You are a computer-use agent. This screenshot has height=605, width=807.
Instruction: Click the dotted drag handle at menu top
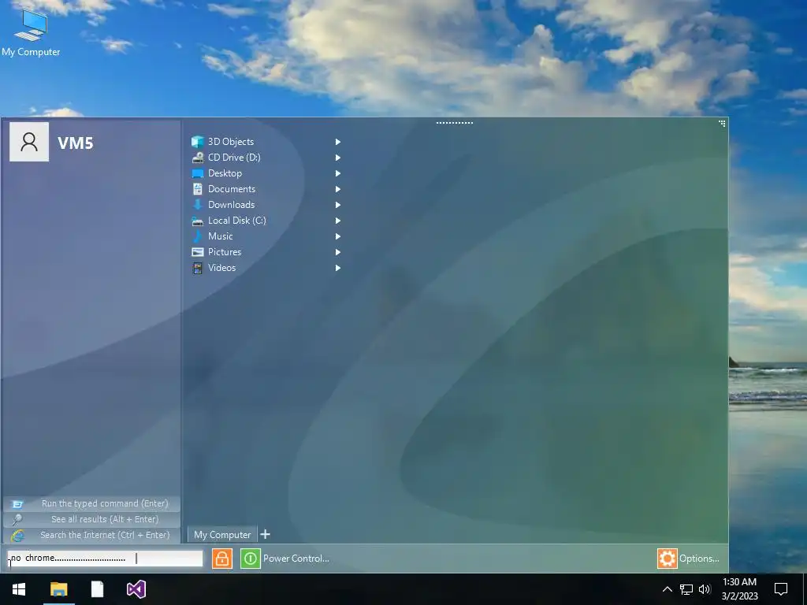(x=455, y=123)
